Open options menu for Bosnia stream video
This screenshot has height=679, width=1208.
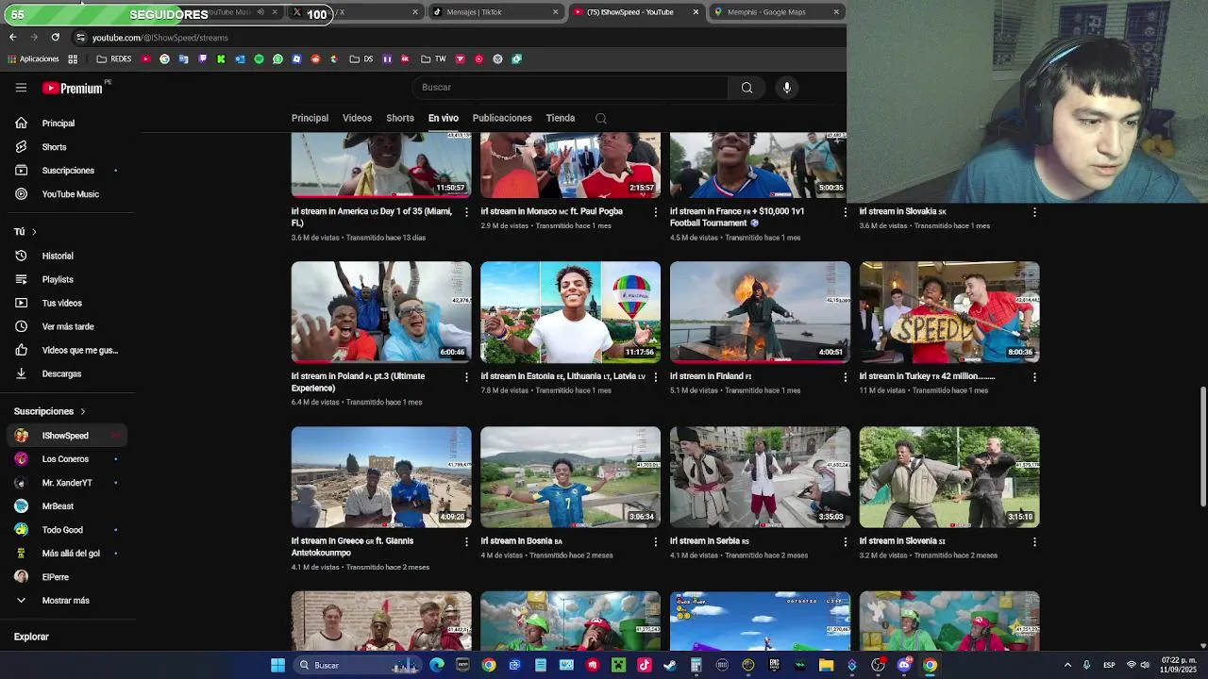click(x=656, y=542)
